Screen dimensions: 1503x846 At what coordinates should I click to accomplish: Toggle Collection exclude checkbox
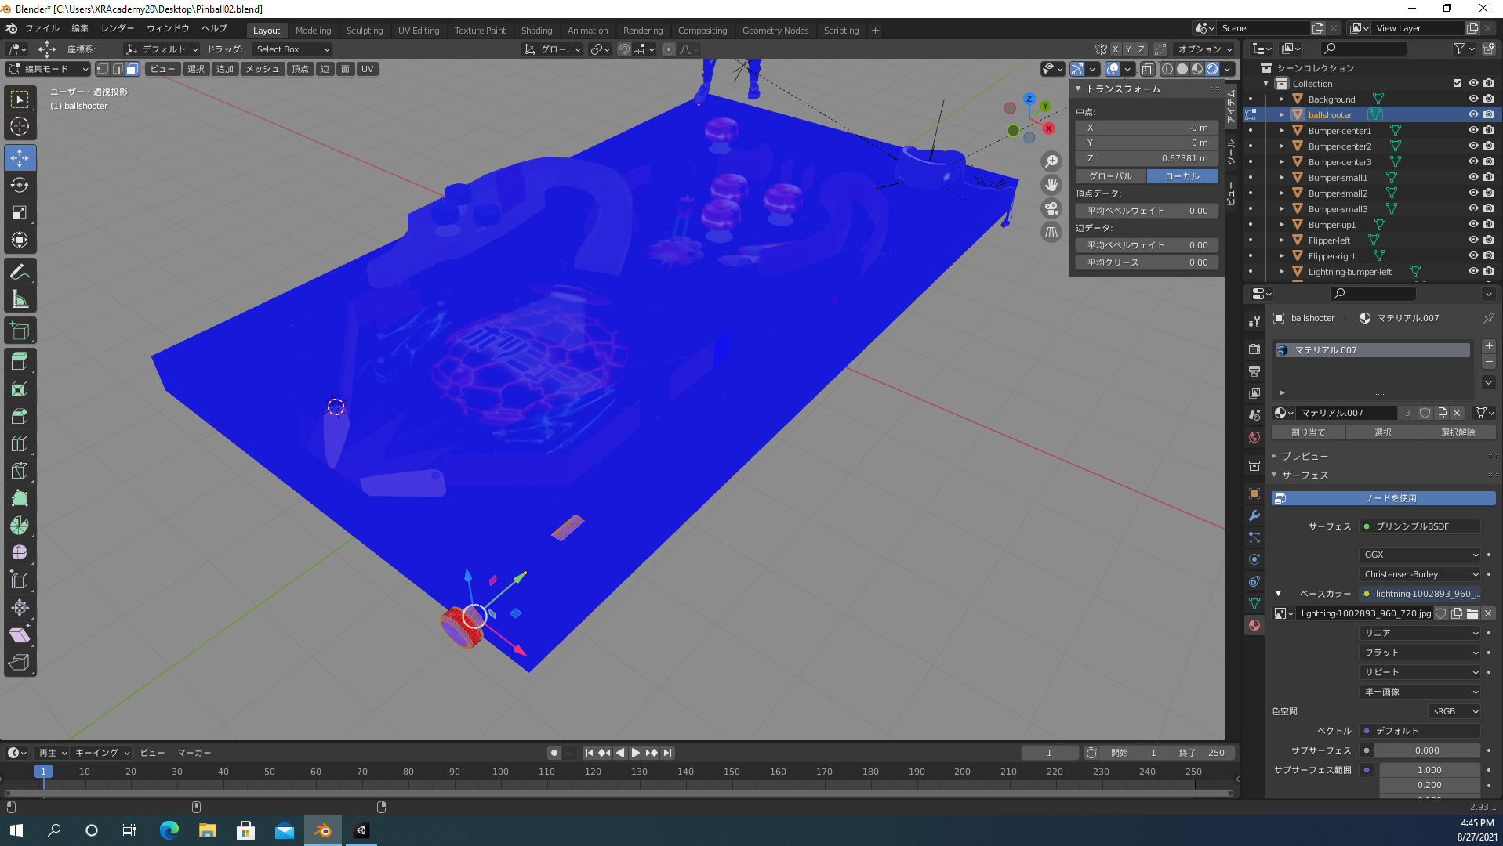click(x=1458, y=84)
